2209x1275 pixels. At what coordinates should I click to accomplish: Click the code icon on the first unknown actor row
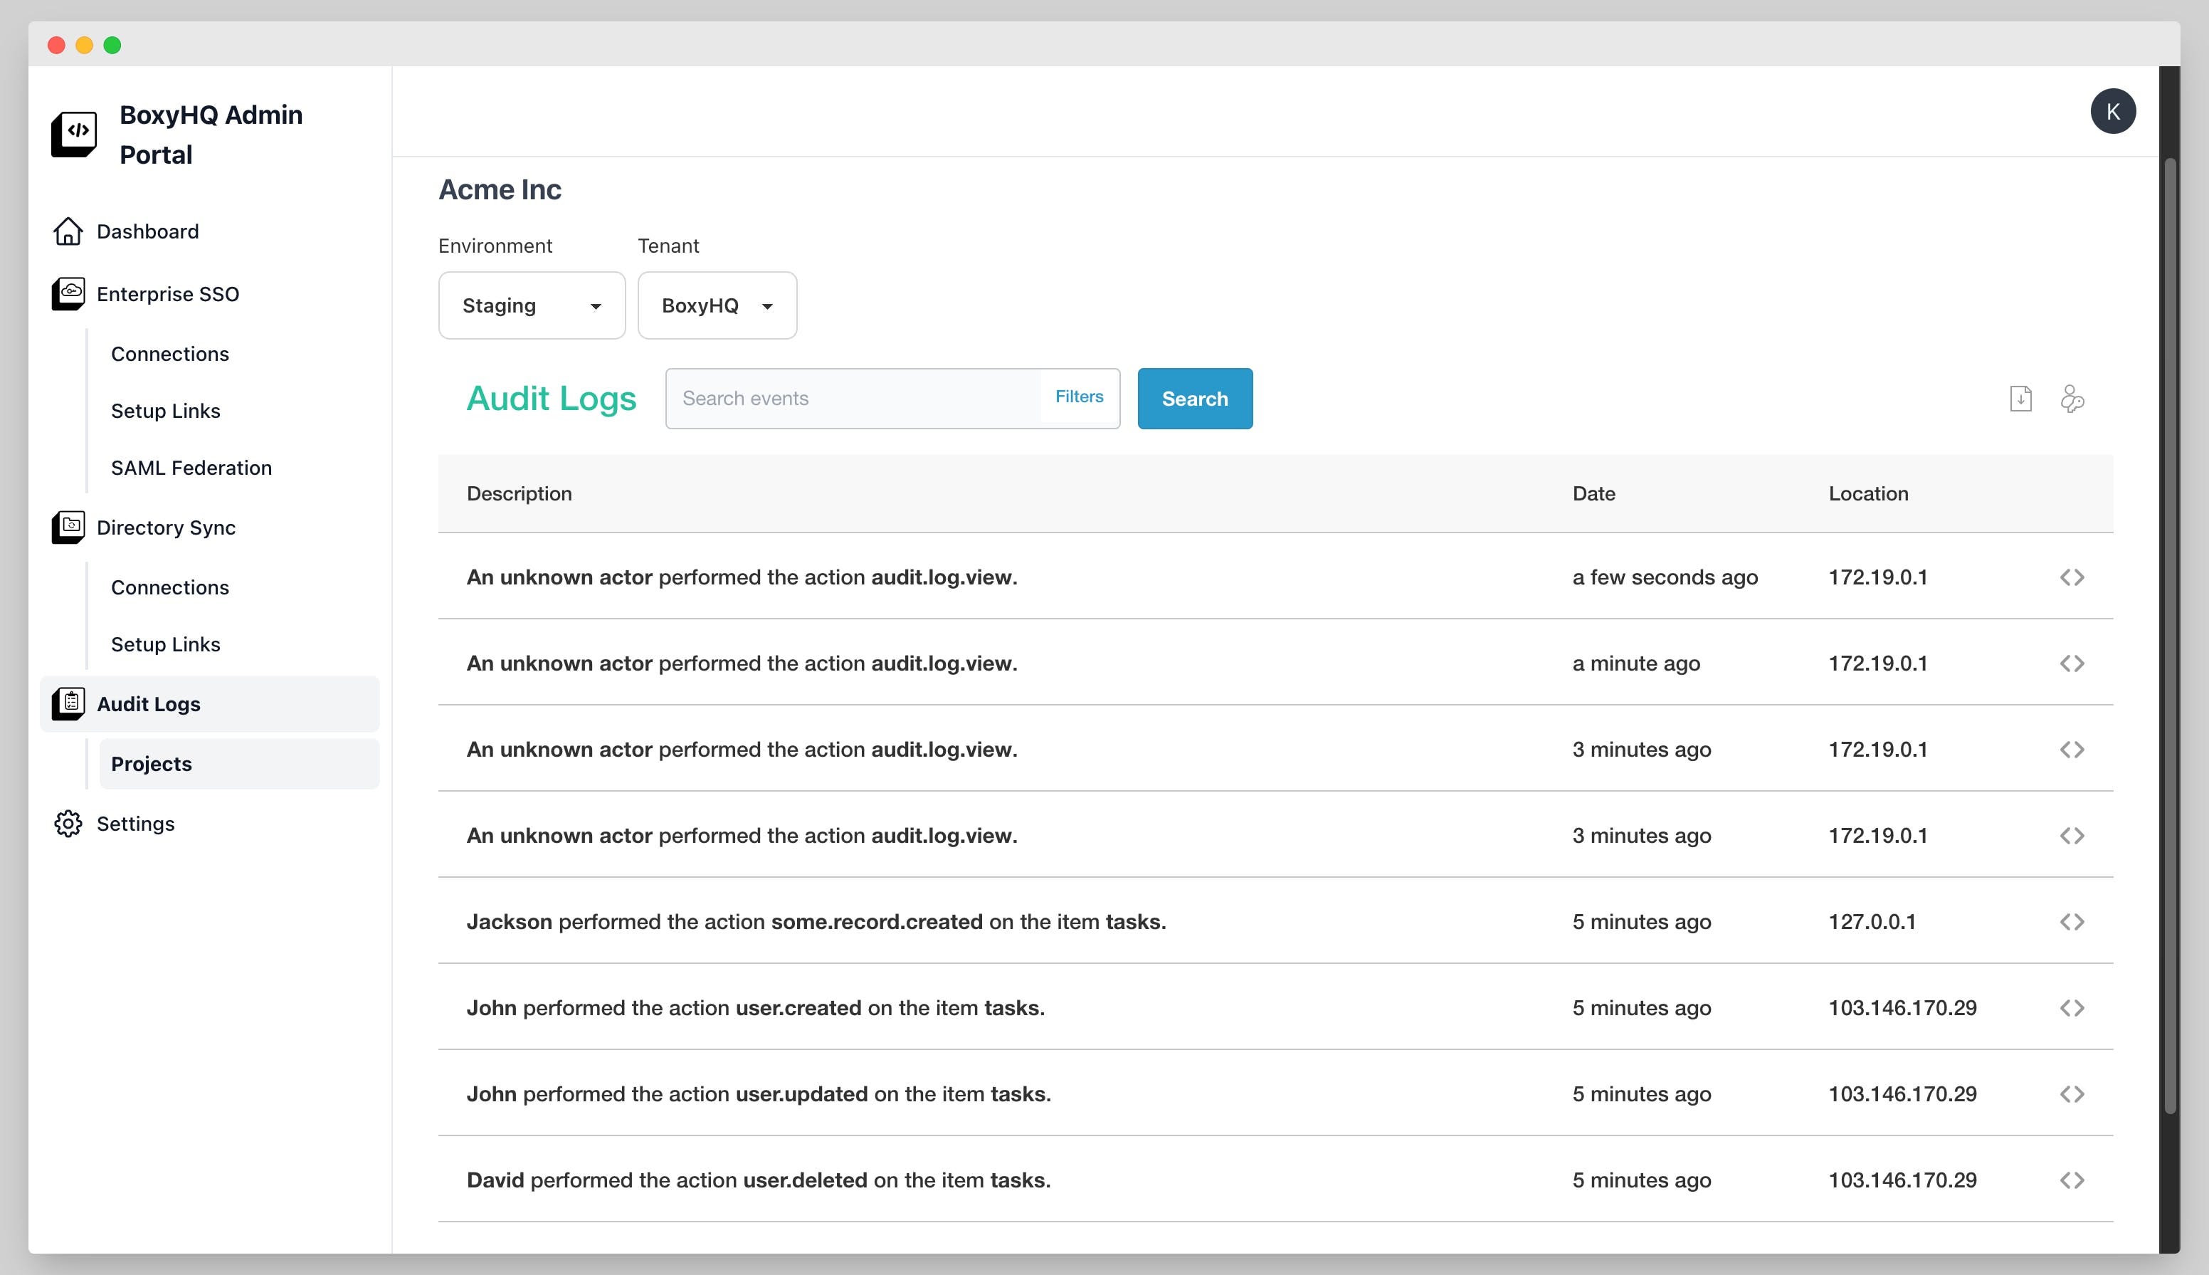[2072, 576]
